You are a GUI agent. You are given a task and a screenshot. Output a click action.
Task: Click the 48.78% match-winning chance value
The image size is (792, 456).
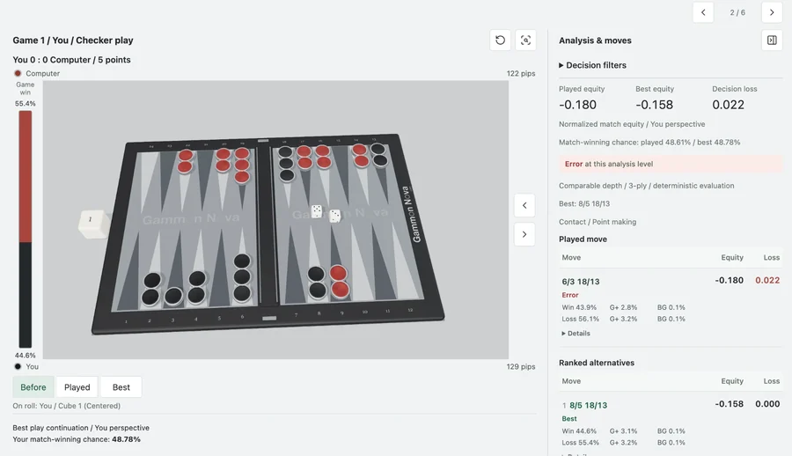tap(126, 439)
